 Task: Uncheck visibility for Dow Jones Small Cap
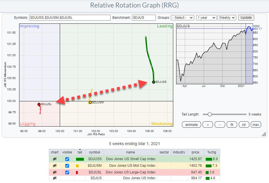click(x=67, y=159)
